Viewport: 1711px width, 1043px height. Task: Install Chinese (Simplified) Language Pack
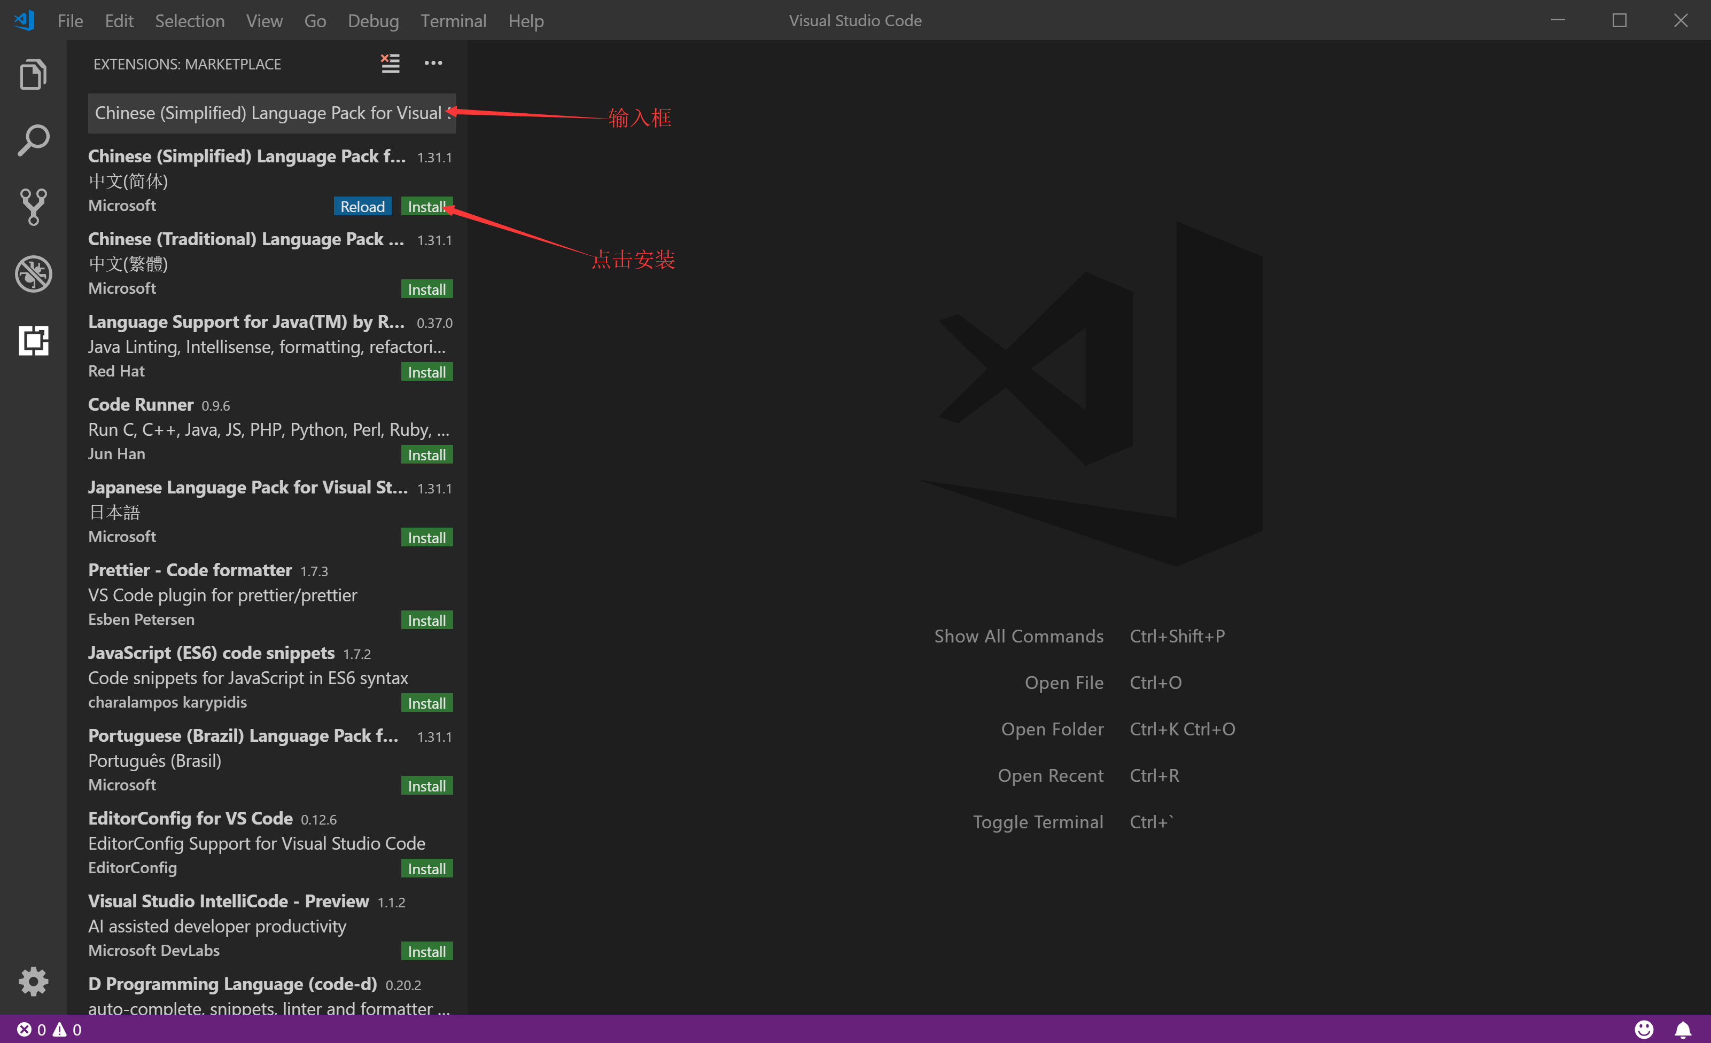coord(427,206)
